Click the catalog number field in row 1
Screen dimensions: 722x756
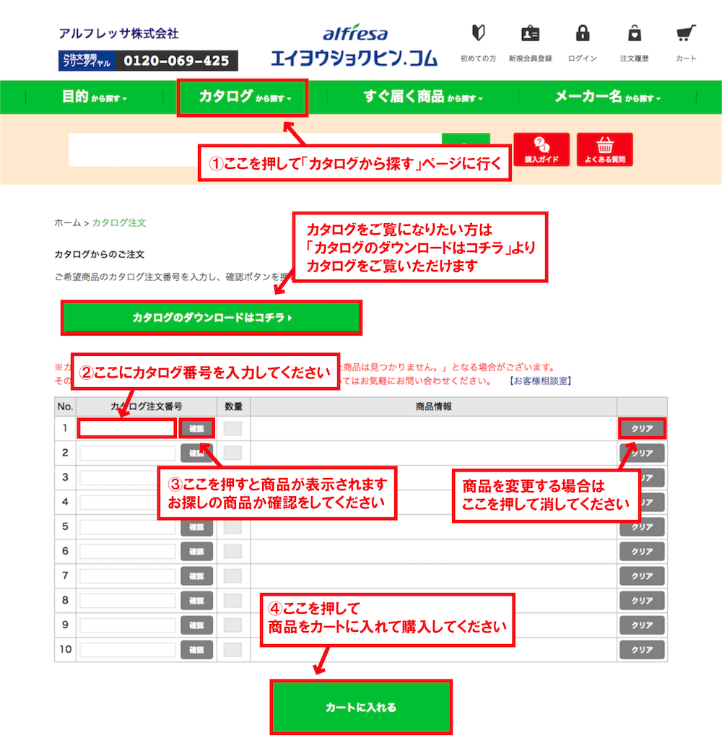pos(127,429)
